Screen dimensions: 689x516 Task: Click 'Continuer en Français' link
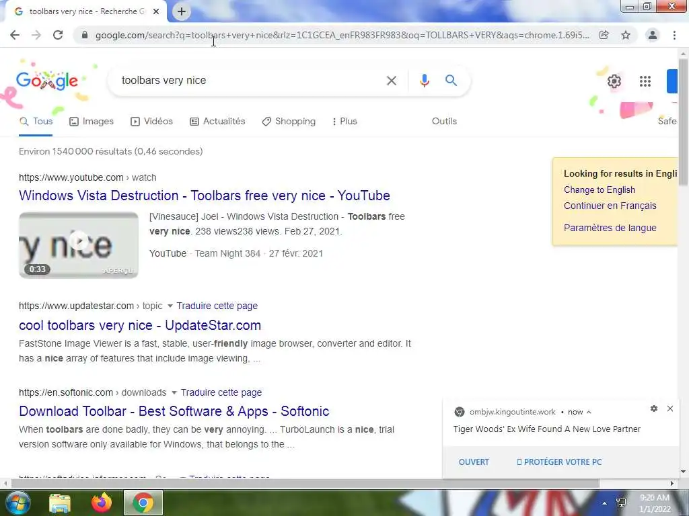tap(610, 206)
